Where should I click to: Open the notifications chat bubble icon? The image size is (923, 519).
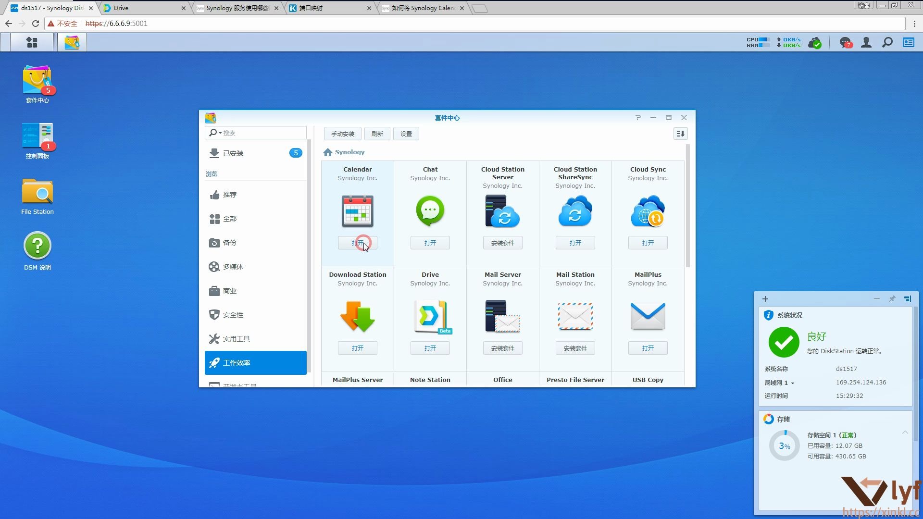[846, 43]
